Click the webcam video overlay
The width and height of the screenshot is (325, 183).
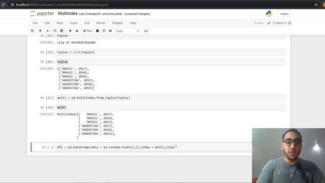[288, 156]
